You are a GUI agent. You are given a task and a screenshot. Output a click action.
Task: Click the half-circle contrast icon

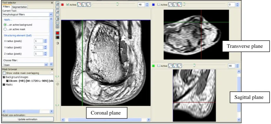(58, 43)
